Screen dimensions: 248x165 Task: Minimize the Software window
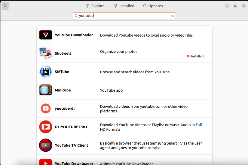tap(227, 6)
